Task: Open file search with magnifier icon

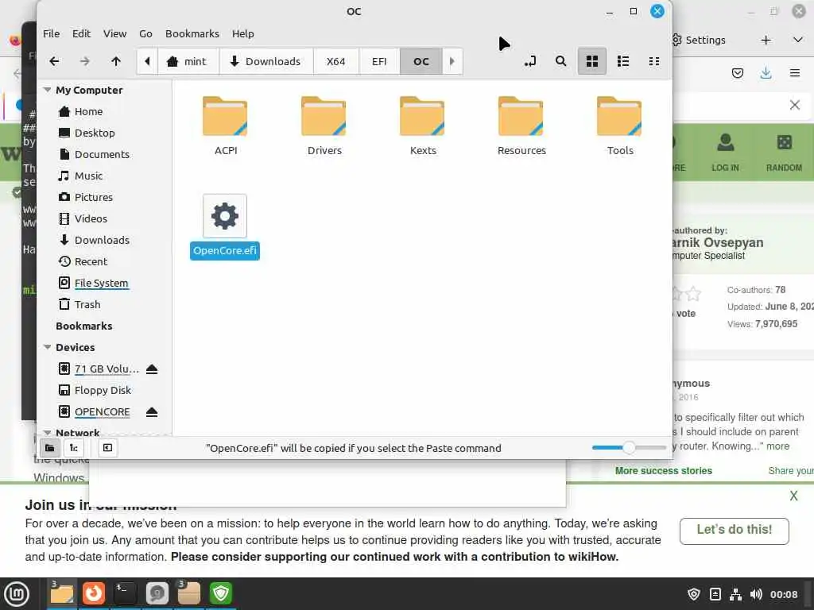Action: coord(560,61)
